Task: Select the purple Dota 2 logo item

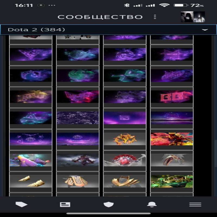Action: pyautogui.click(x=125, y=118)
